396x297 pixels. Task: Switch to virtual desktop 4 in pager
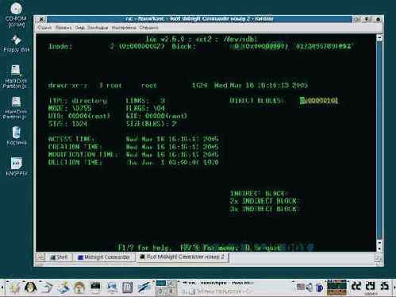(x=171, y=291)
